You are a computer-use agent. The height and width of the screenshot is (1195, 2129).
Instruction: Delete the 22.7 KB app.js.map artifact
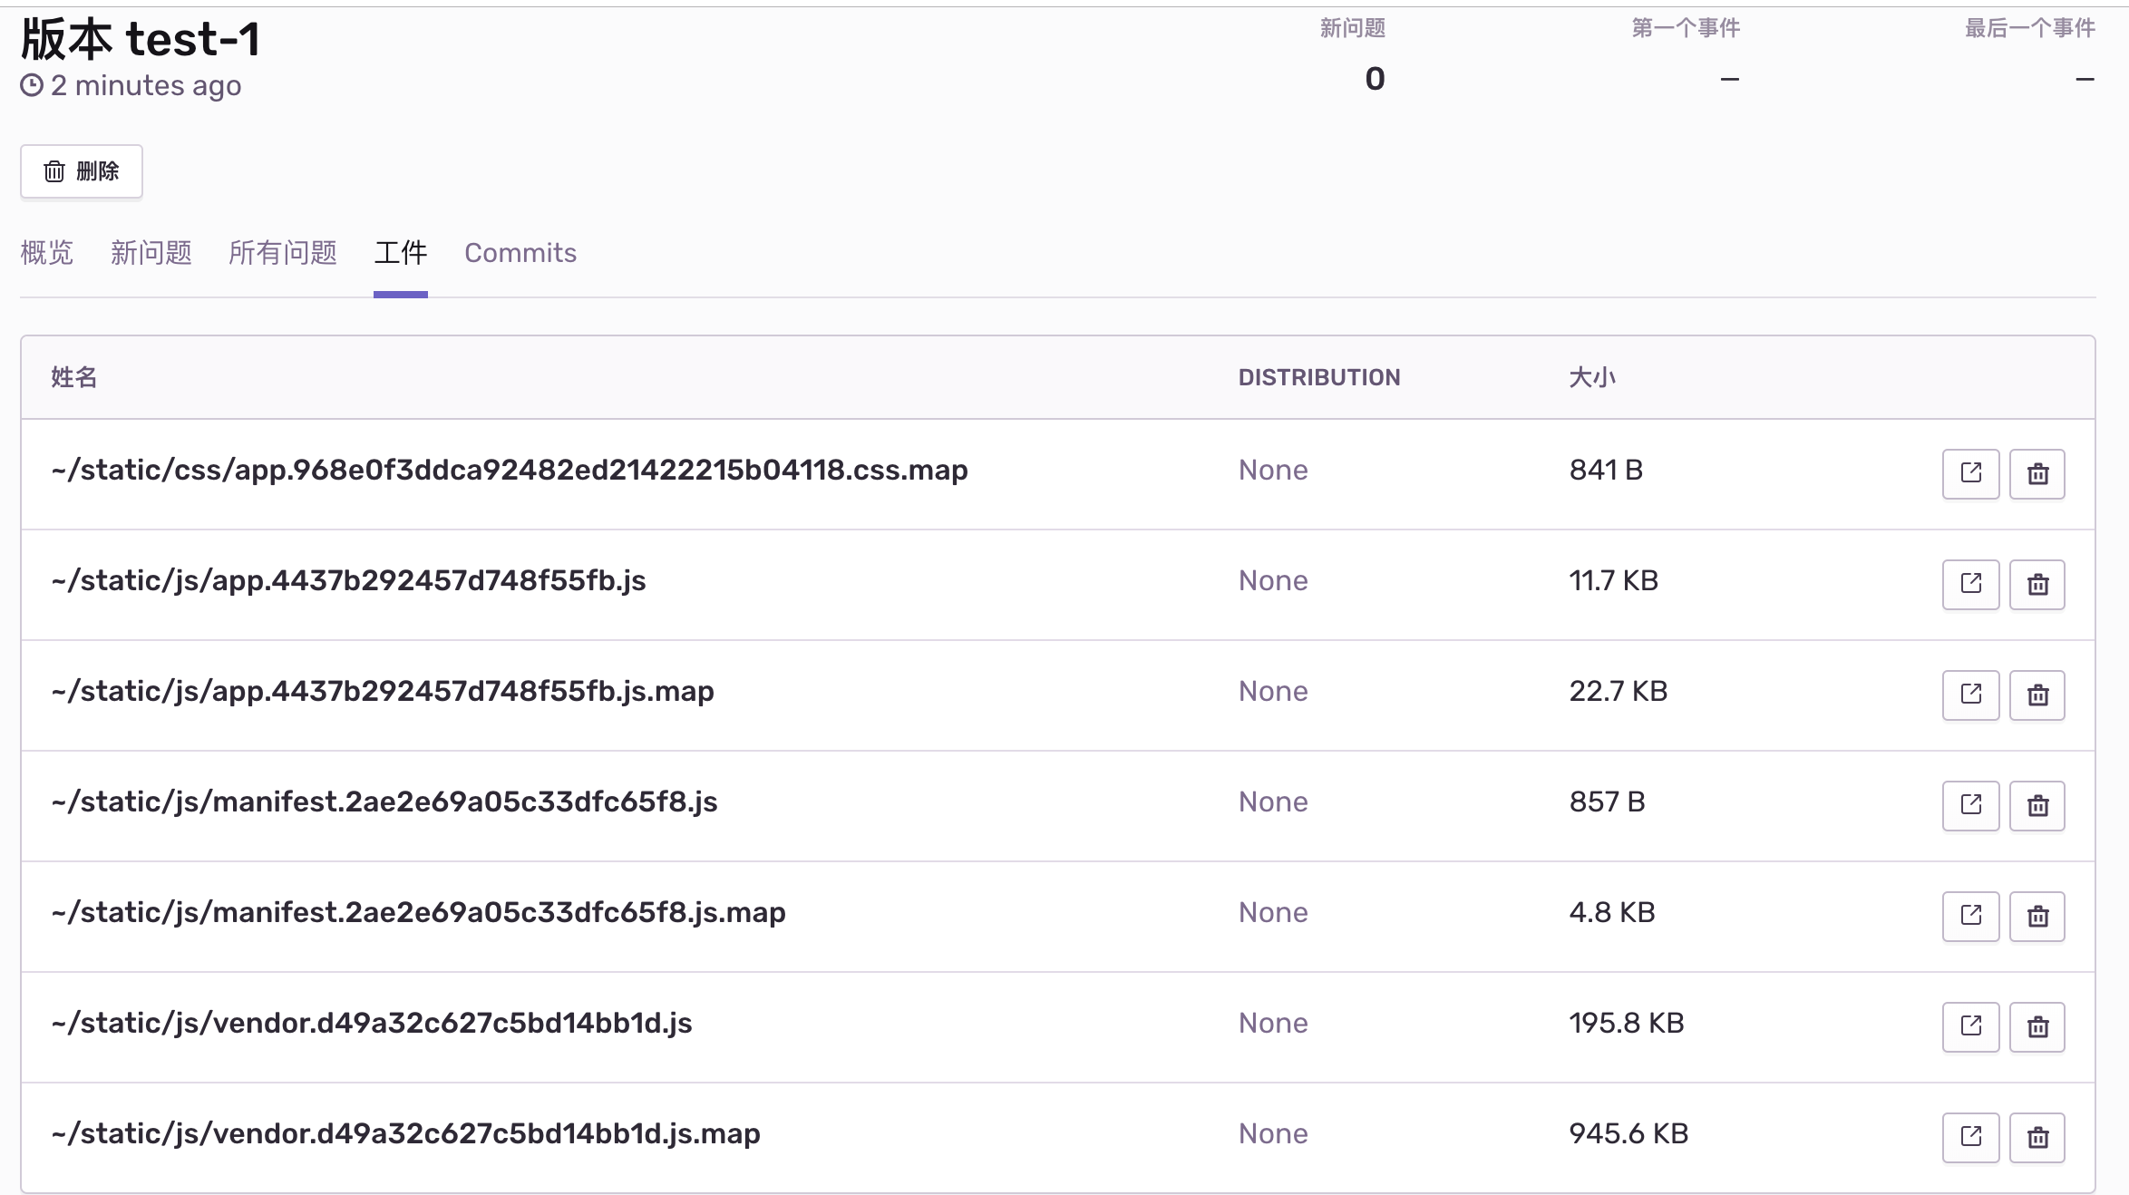click(2037, 695)
